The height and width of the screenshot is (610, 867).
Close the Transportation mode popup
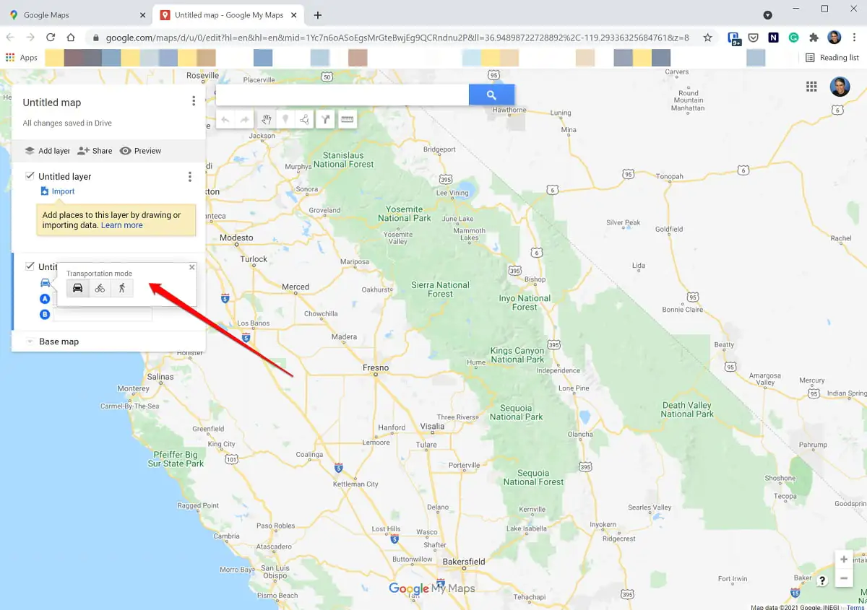click(x=191, y=267)
